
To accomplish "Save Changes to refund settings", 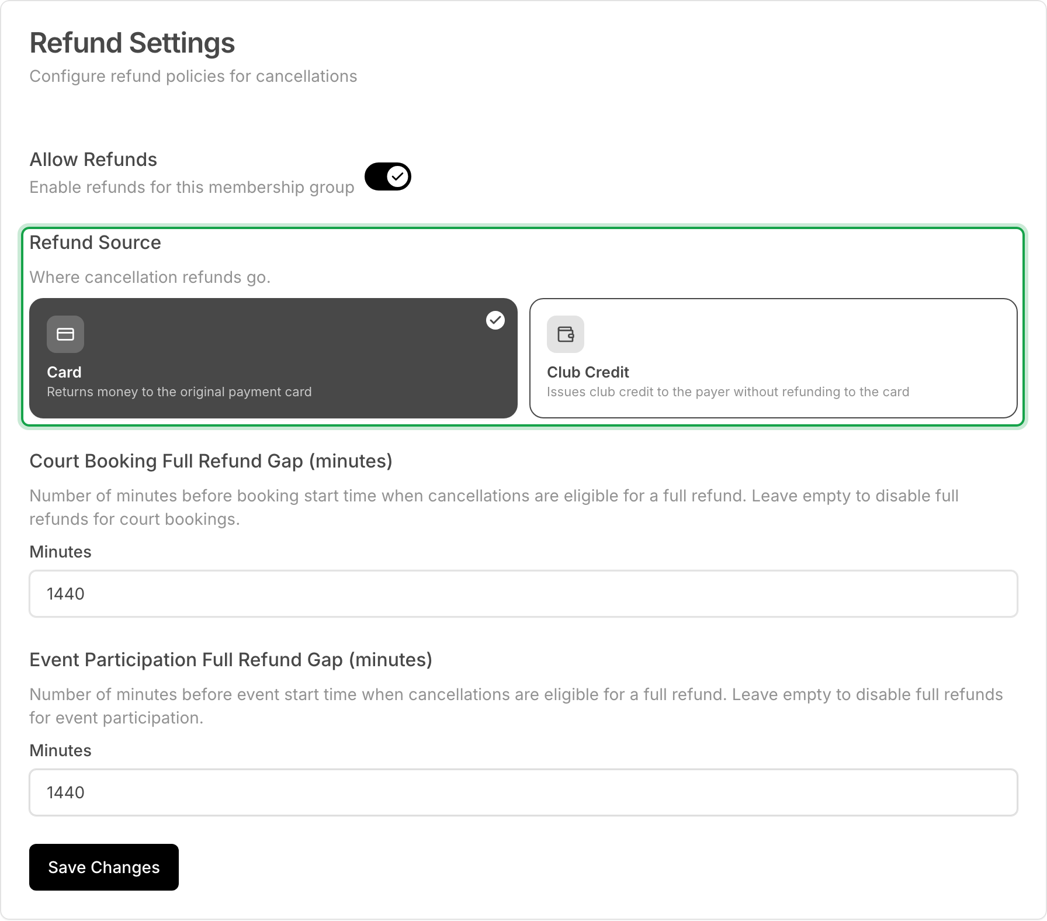I will click(x=104, y=867).
